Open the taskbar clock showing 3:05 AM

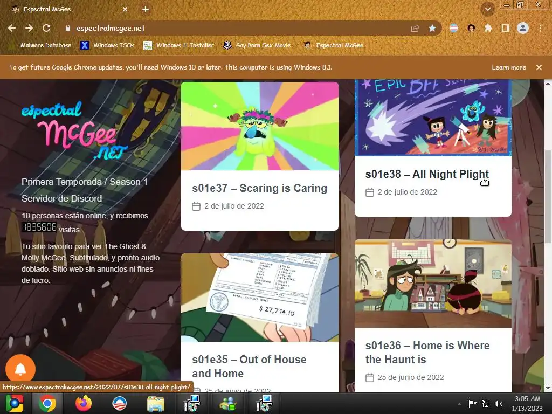coord(527,403)
